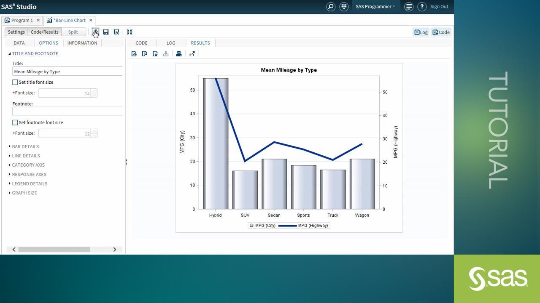540x303 pixels.
Task: Switch to the LOG tab
Action: [171, 43]
